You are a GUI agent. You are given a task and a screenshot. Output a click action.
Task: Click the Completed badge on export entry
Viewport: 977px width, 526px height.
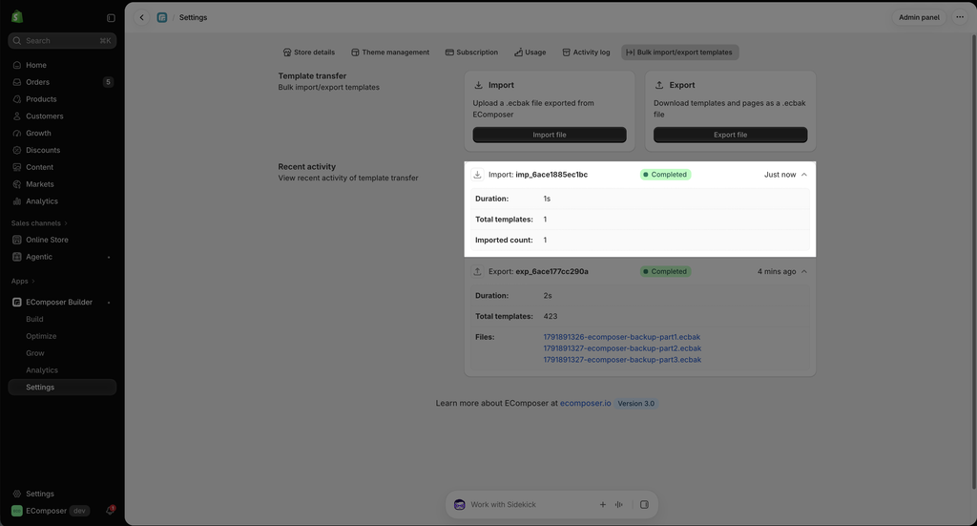click(665, 272)
